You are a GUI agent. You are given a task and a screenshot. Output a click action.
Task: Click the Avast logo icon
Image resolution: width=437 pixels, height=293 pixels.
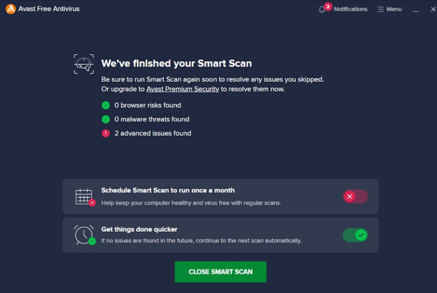click(x=10, y=9)
